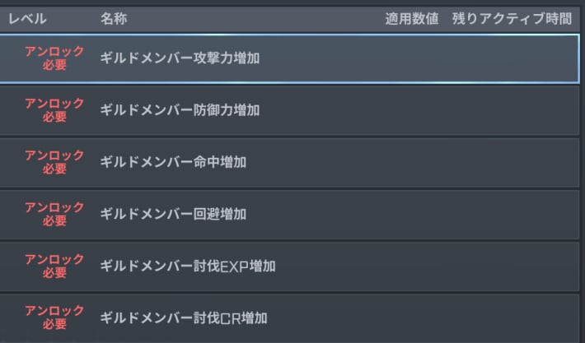Click アンロック必要 on the 討伐CR増加 row
Screen dimensions: 585x343
click(x=54, y=318)
